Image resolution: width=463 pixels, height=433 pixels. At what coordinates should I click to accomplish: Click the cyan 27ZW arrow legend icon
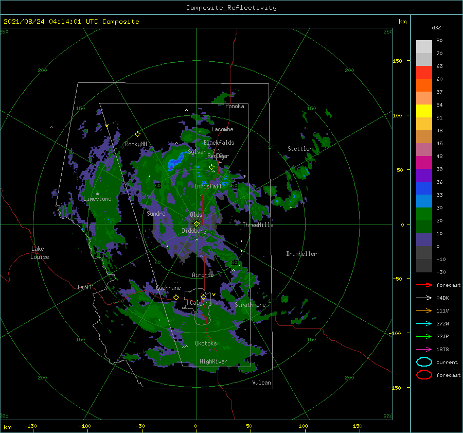[424, 324]
